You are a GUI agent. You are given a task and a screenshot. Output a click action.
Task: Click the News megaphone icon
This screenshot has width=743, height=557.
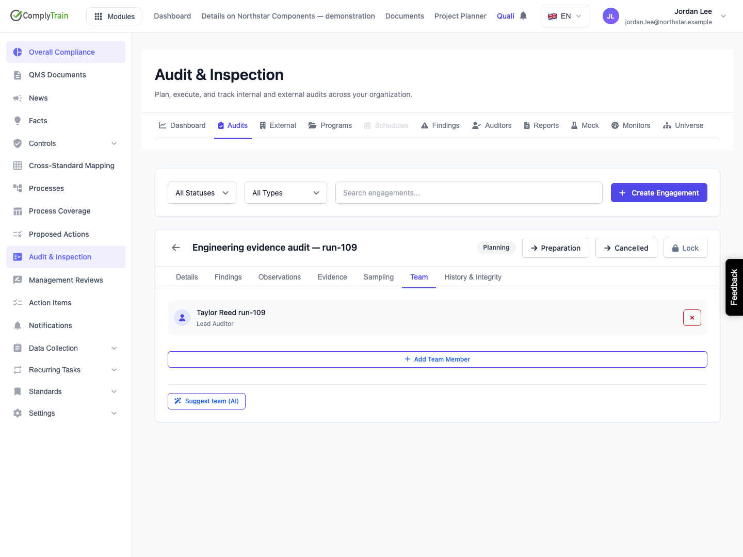pos(18,98)
